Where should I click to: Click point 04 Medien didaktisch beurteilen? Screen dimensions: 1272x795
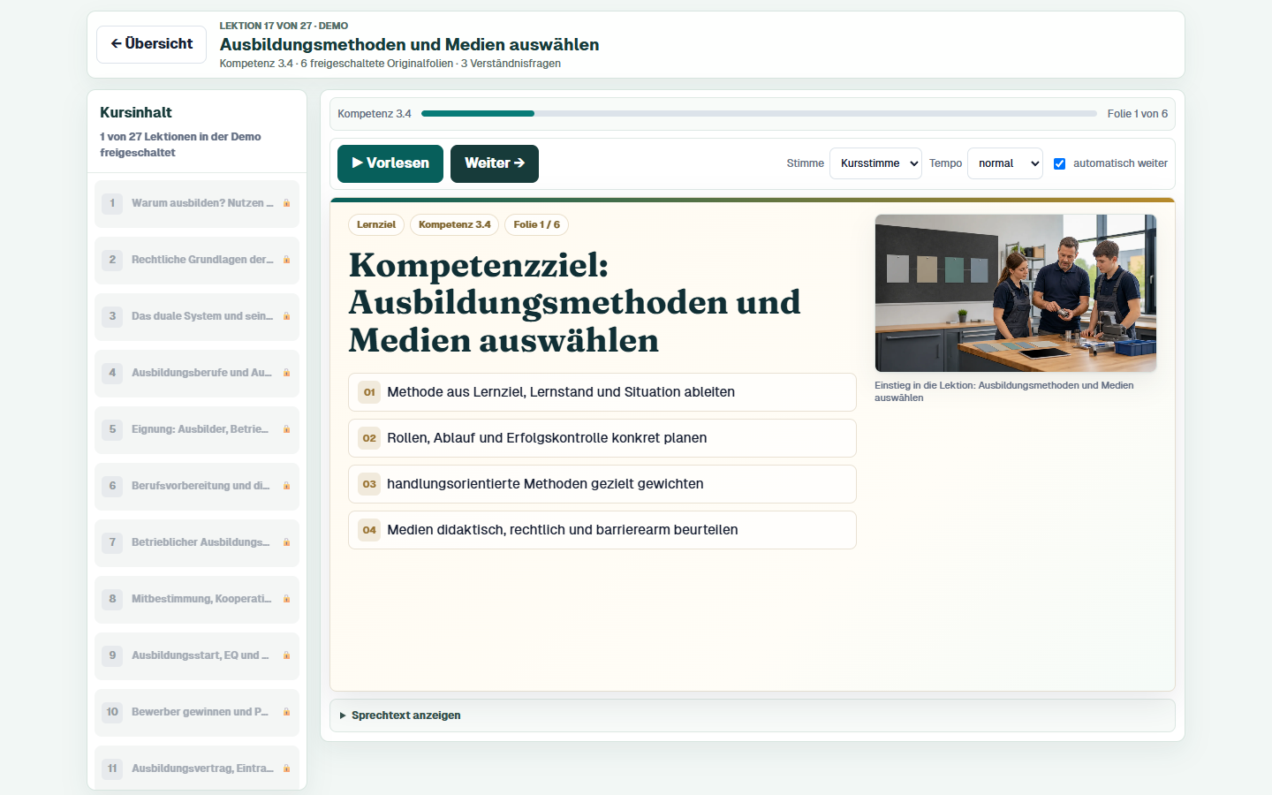pos(602,530)
